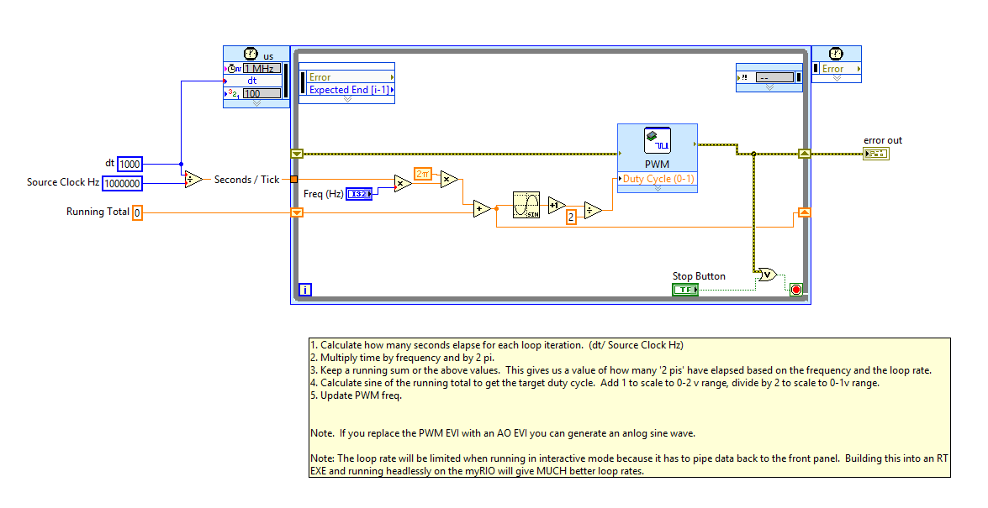
Task: Click the right data node inside the loop
Action: pyautogui.click(x=769, y=77)
